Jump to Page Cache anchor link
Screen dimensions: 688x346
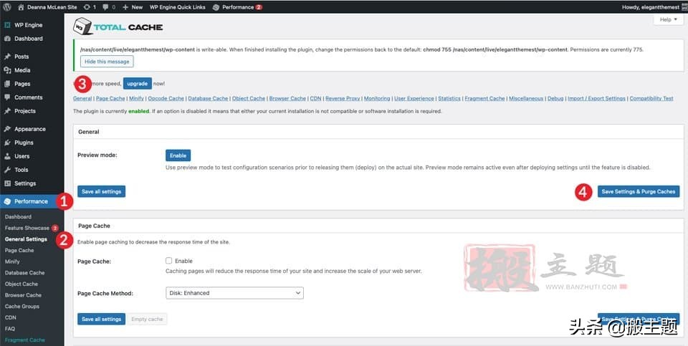click(110, 98)
